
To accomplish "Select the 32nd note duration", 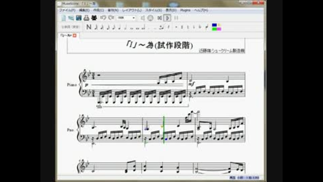I will click(x=102, y=27).
